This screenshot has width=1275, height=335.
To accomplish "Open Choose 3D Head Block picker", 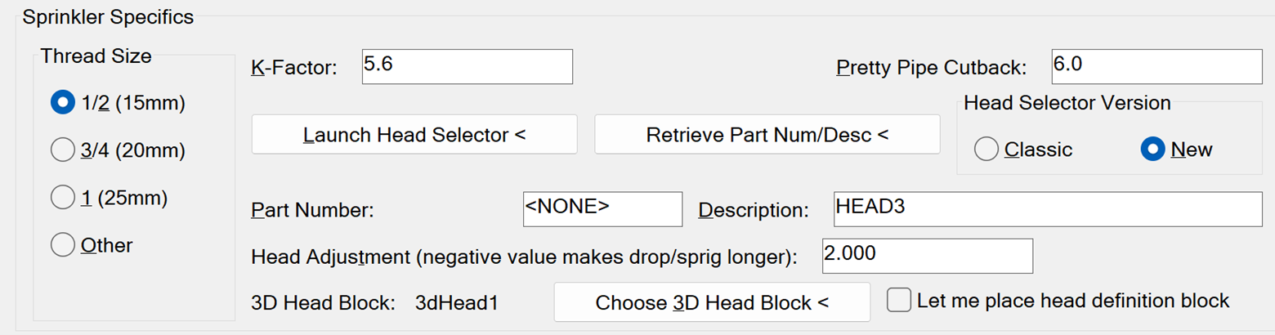I will tap(712, 303).
